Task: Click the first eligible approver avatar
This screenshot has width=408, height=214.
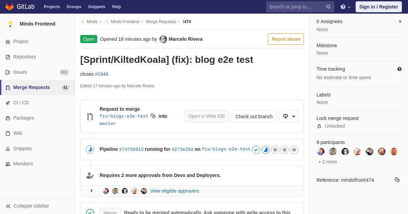Action: [x=106, y=191]
